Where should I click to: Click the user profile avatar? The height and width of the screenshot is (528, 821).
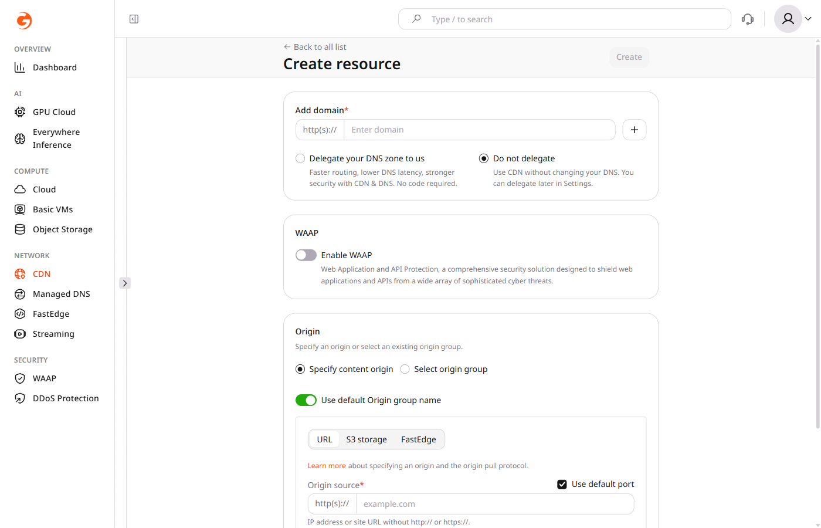788,19
